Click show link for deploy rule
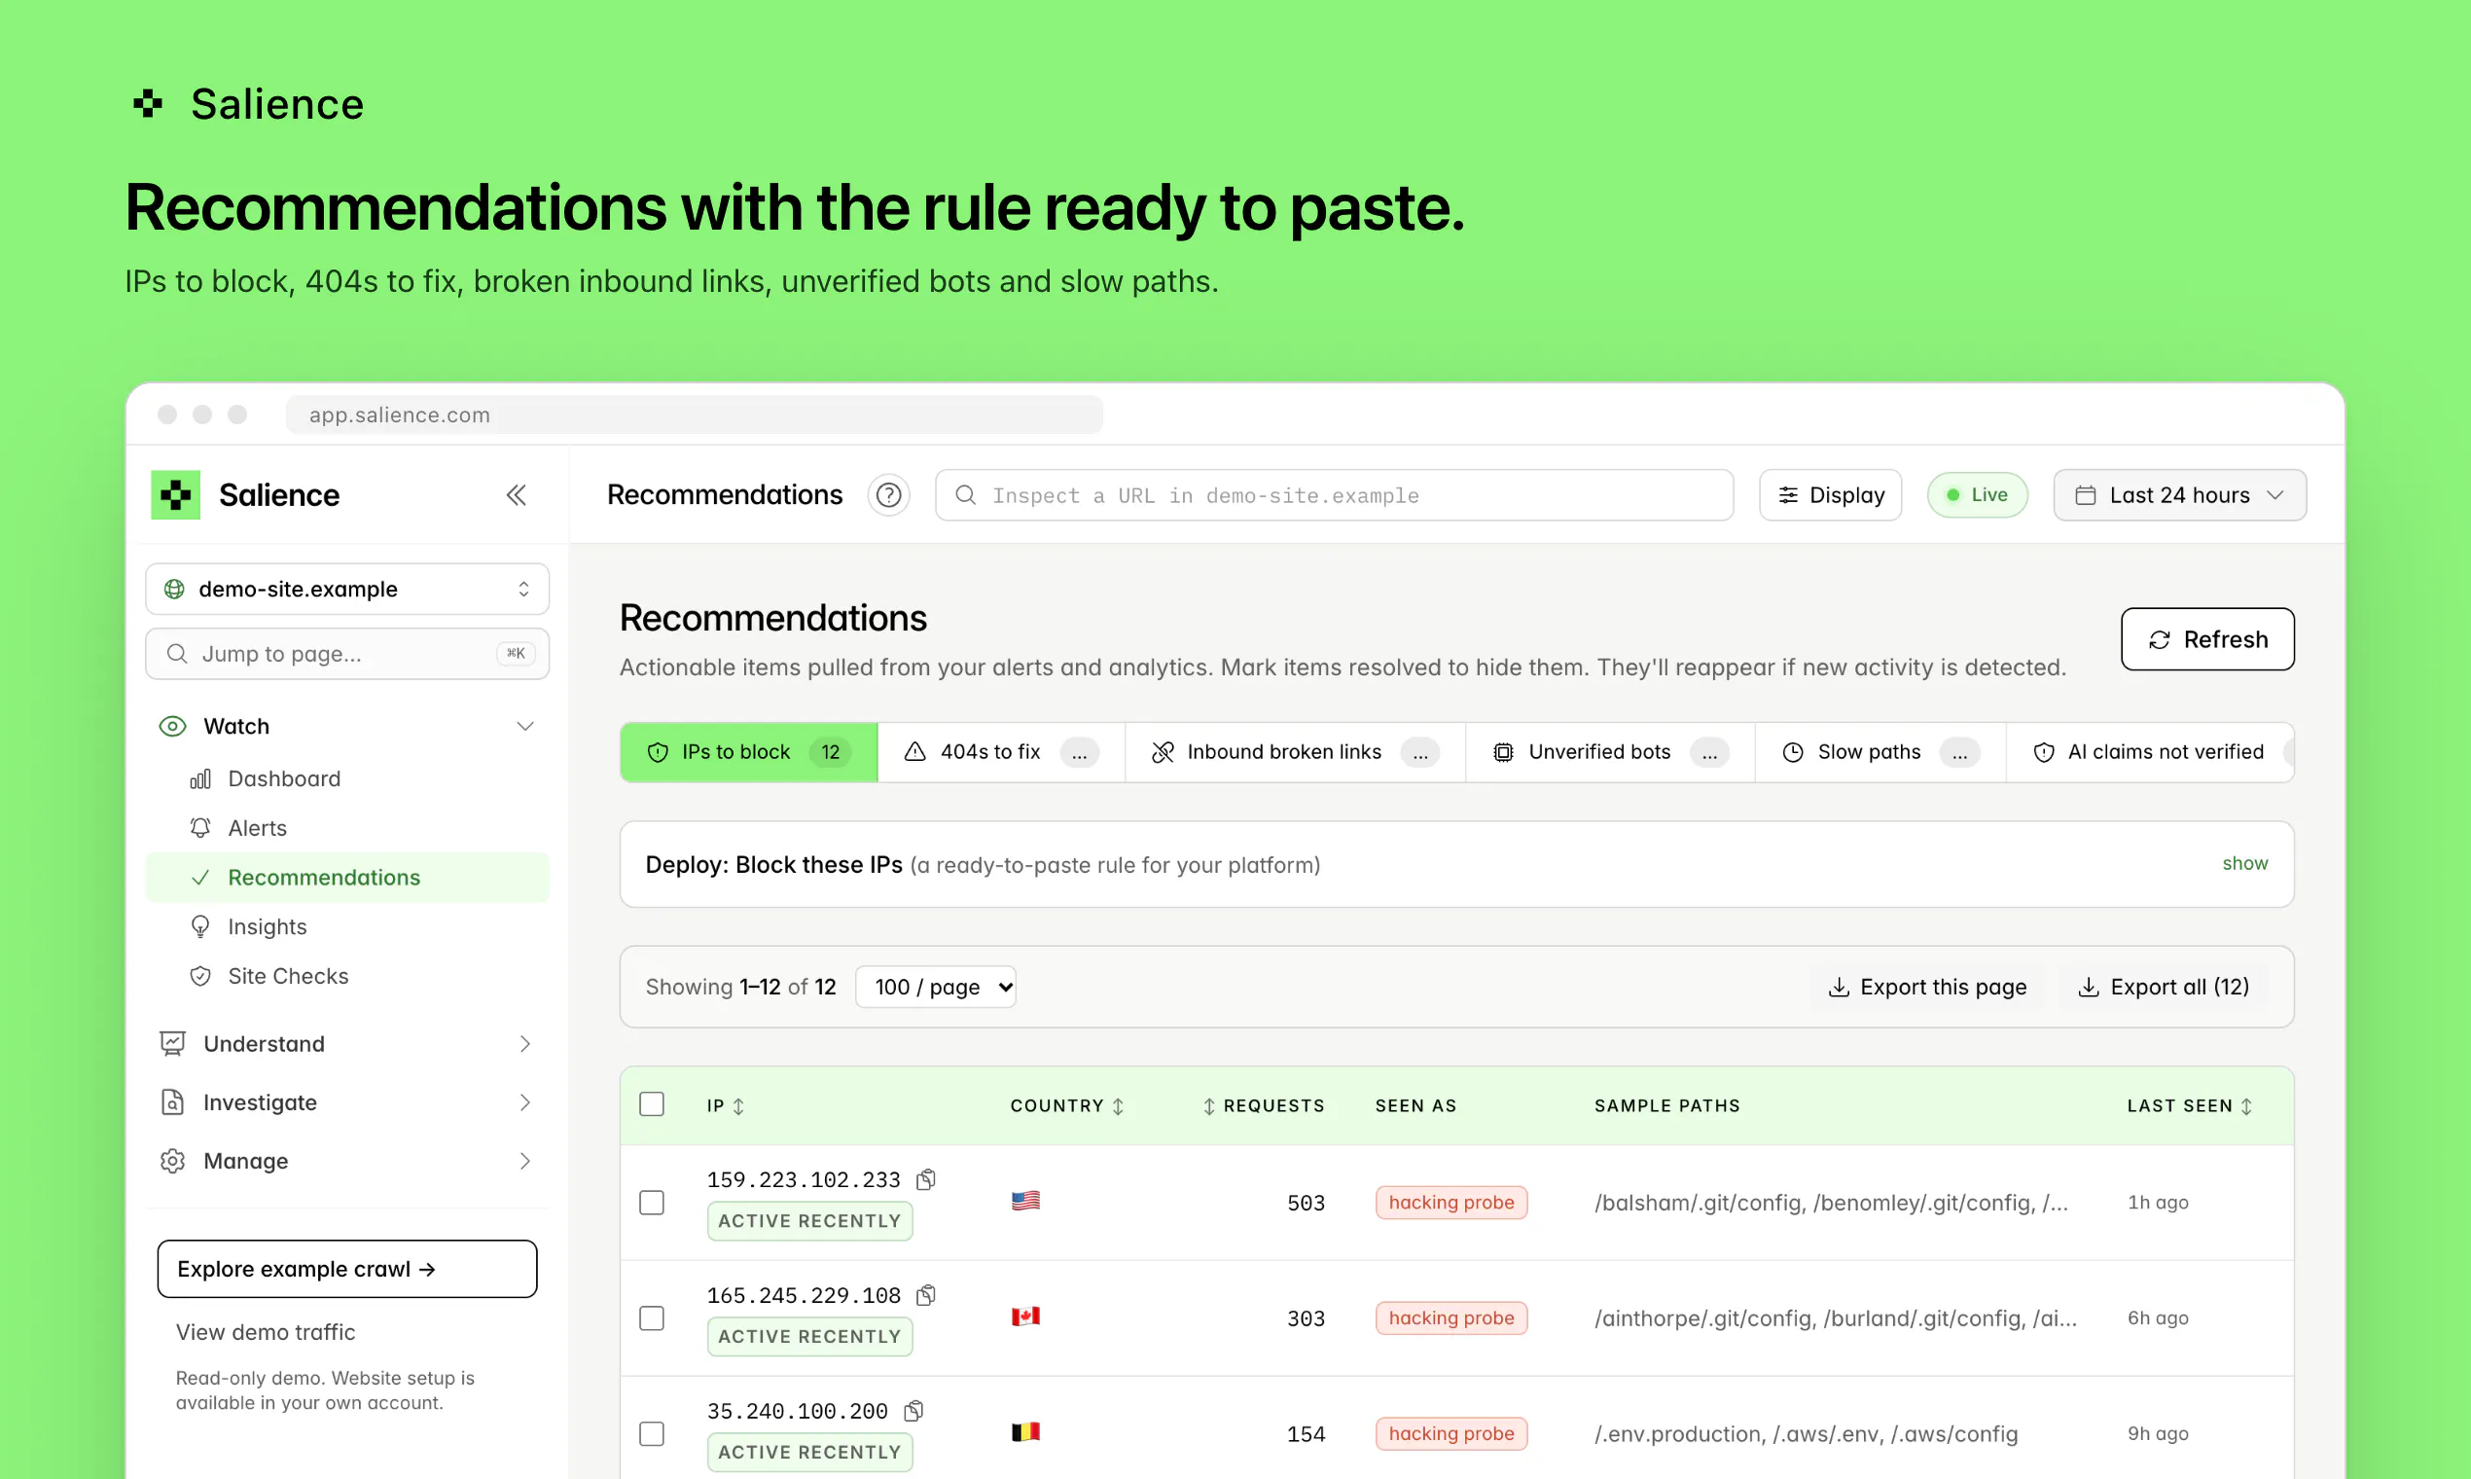The height and width of the screenshot is (1479, 2471). click(2243, 863)
